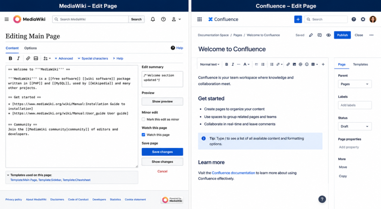
Task: Click Save changes button
Action: pyautogui.click(x=162, y=152)
